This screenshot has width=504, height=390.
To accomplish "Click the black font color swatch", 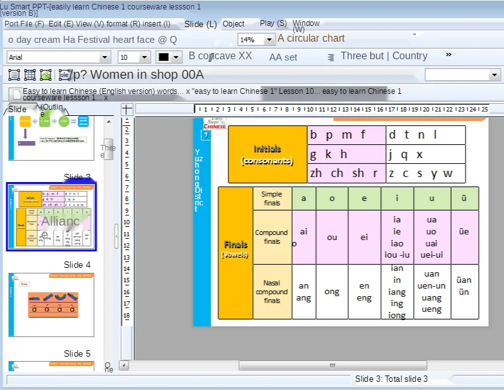I will (163, 57).
